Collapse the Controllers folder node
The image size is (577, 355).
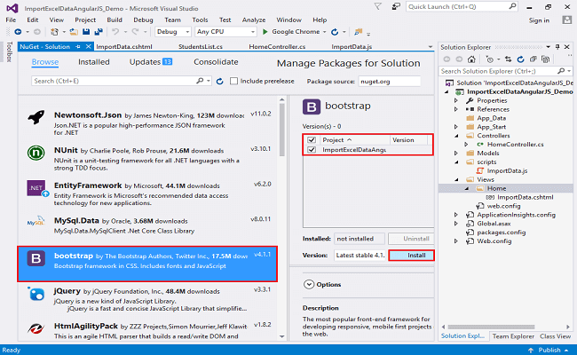tap(456, 136)
